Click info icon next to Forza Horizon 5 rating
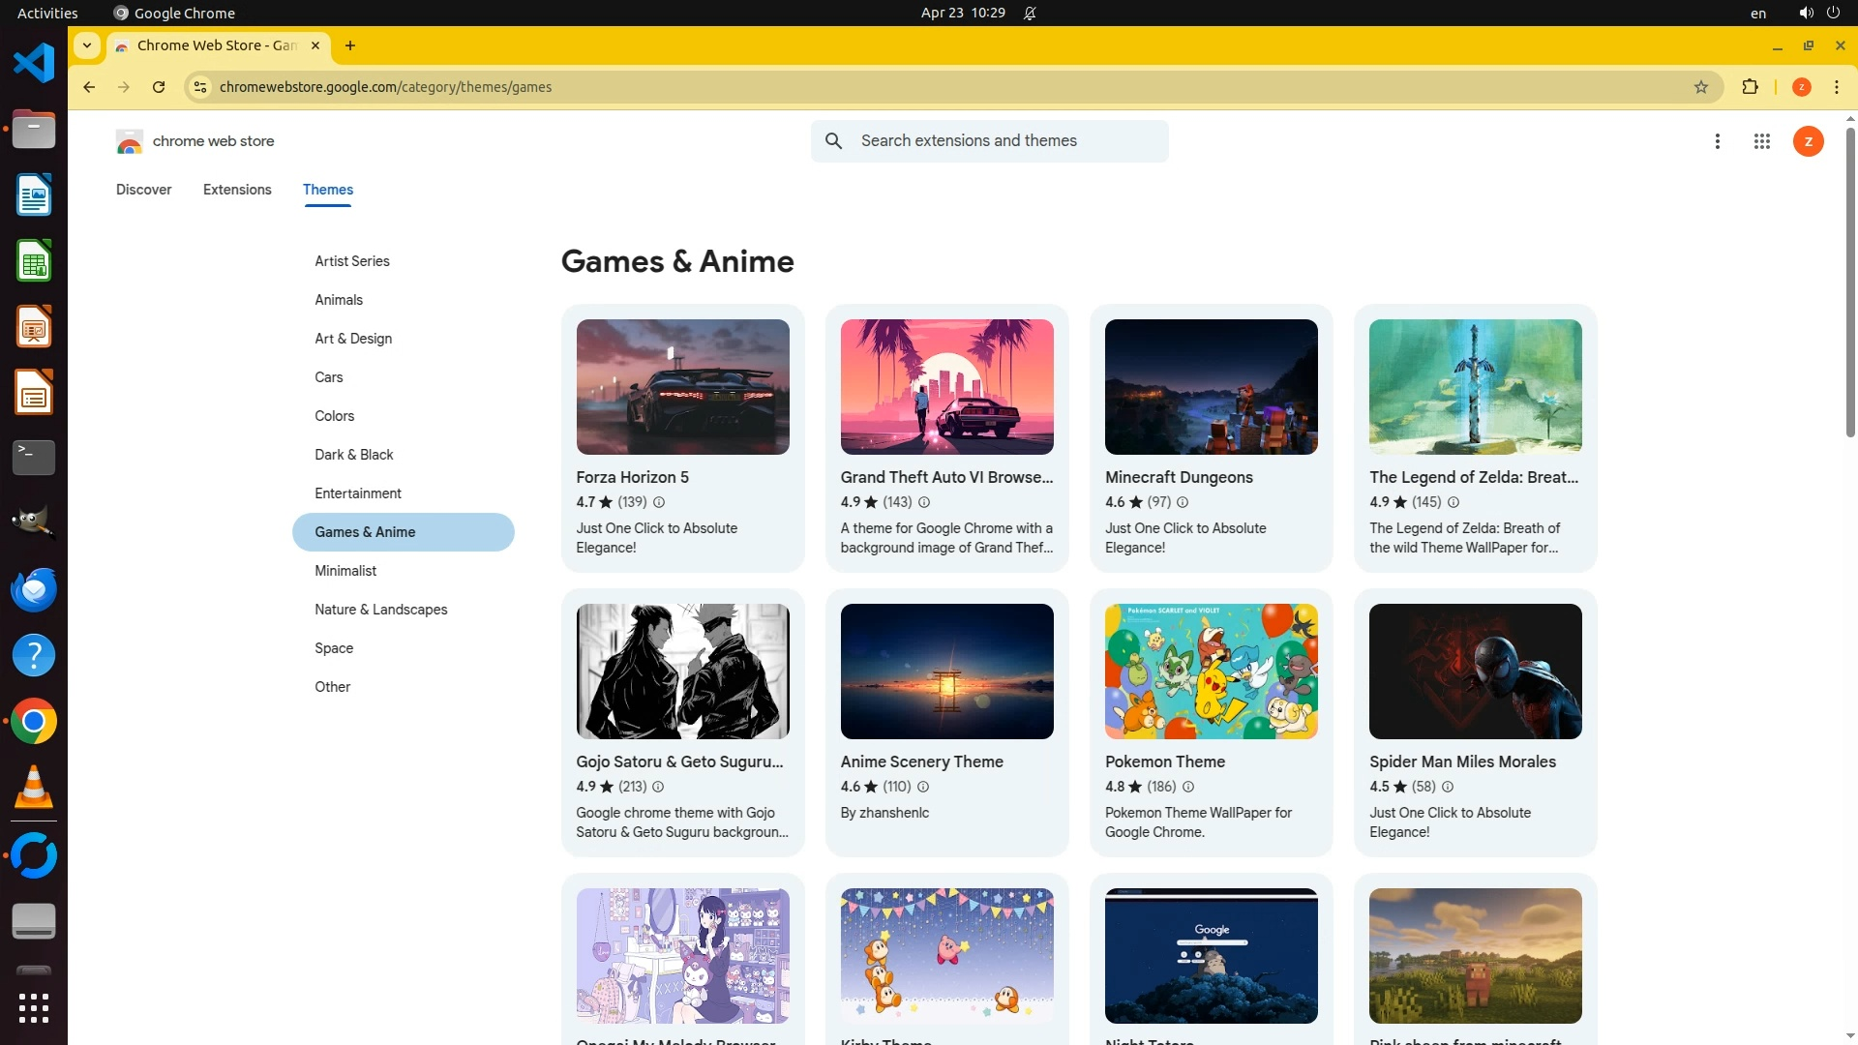 click(659, 502)
